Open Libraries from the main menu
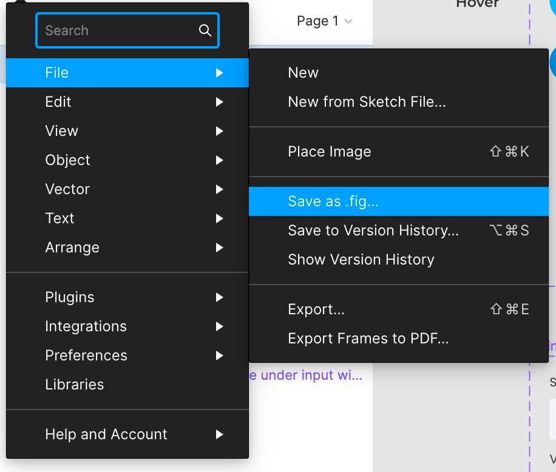Viewport: 556px width, 472px height. tap(127, 385)
